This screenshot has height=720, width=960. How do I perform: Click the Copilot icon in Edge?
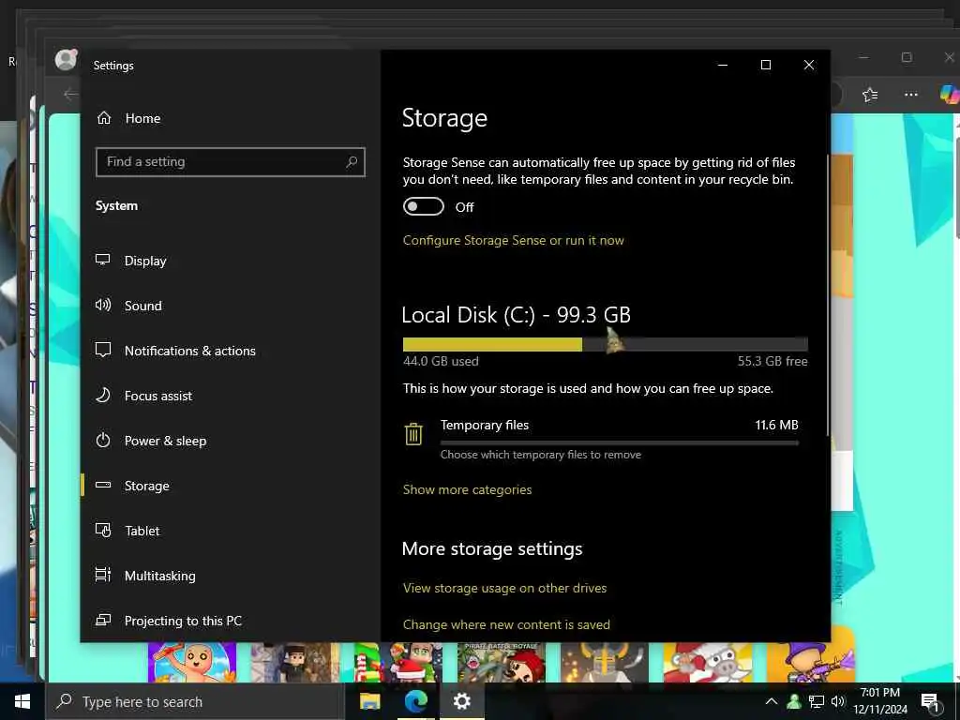pos(950,95)
